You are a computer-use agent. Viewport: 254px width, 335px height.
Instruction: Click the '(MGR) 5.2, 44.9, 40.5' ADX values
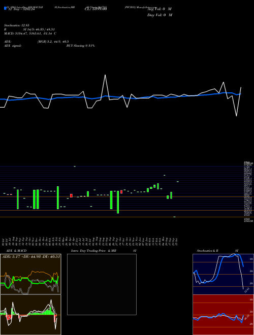pyautogui.click(x=53, y=42)
